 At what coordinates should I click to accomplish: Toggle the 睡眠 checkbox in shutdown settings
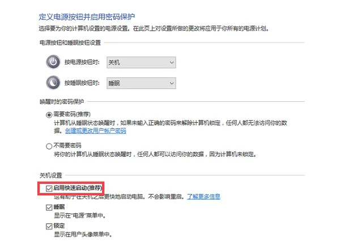coord(49,208)
